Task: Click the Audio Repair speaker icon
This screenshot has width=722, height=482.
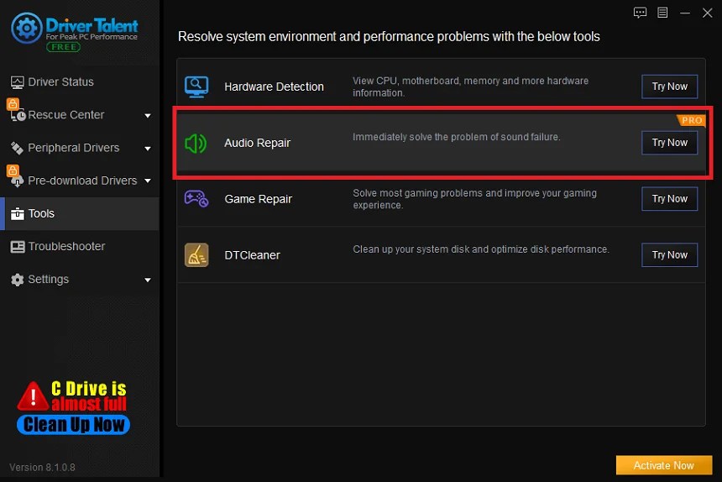Action: pyautogui.click(x=196, y=144)
